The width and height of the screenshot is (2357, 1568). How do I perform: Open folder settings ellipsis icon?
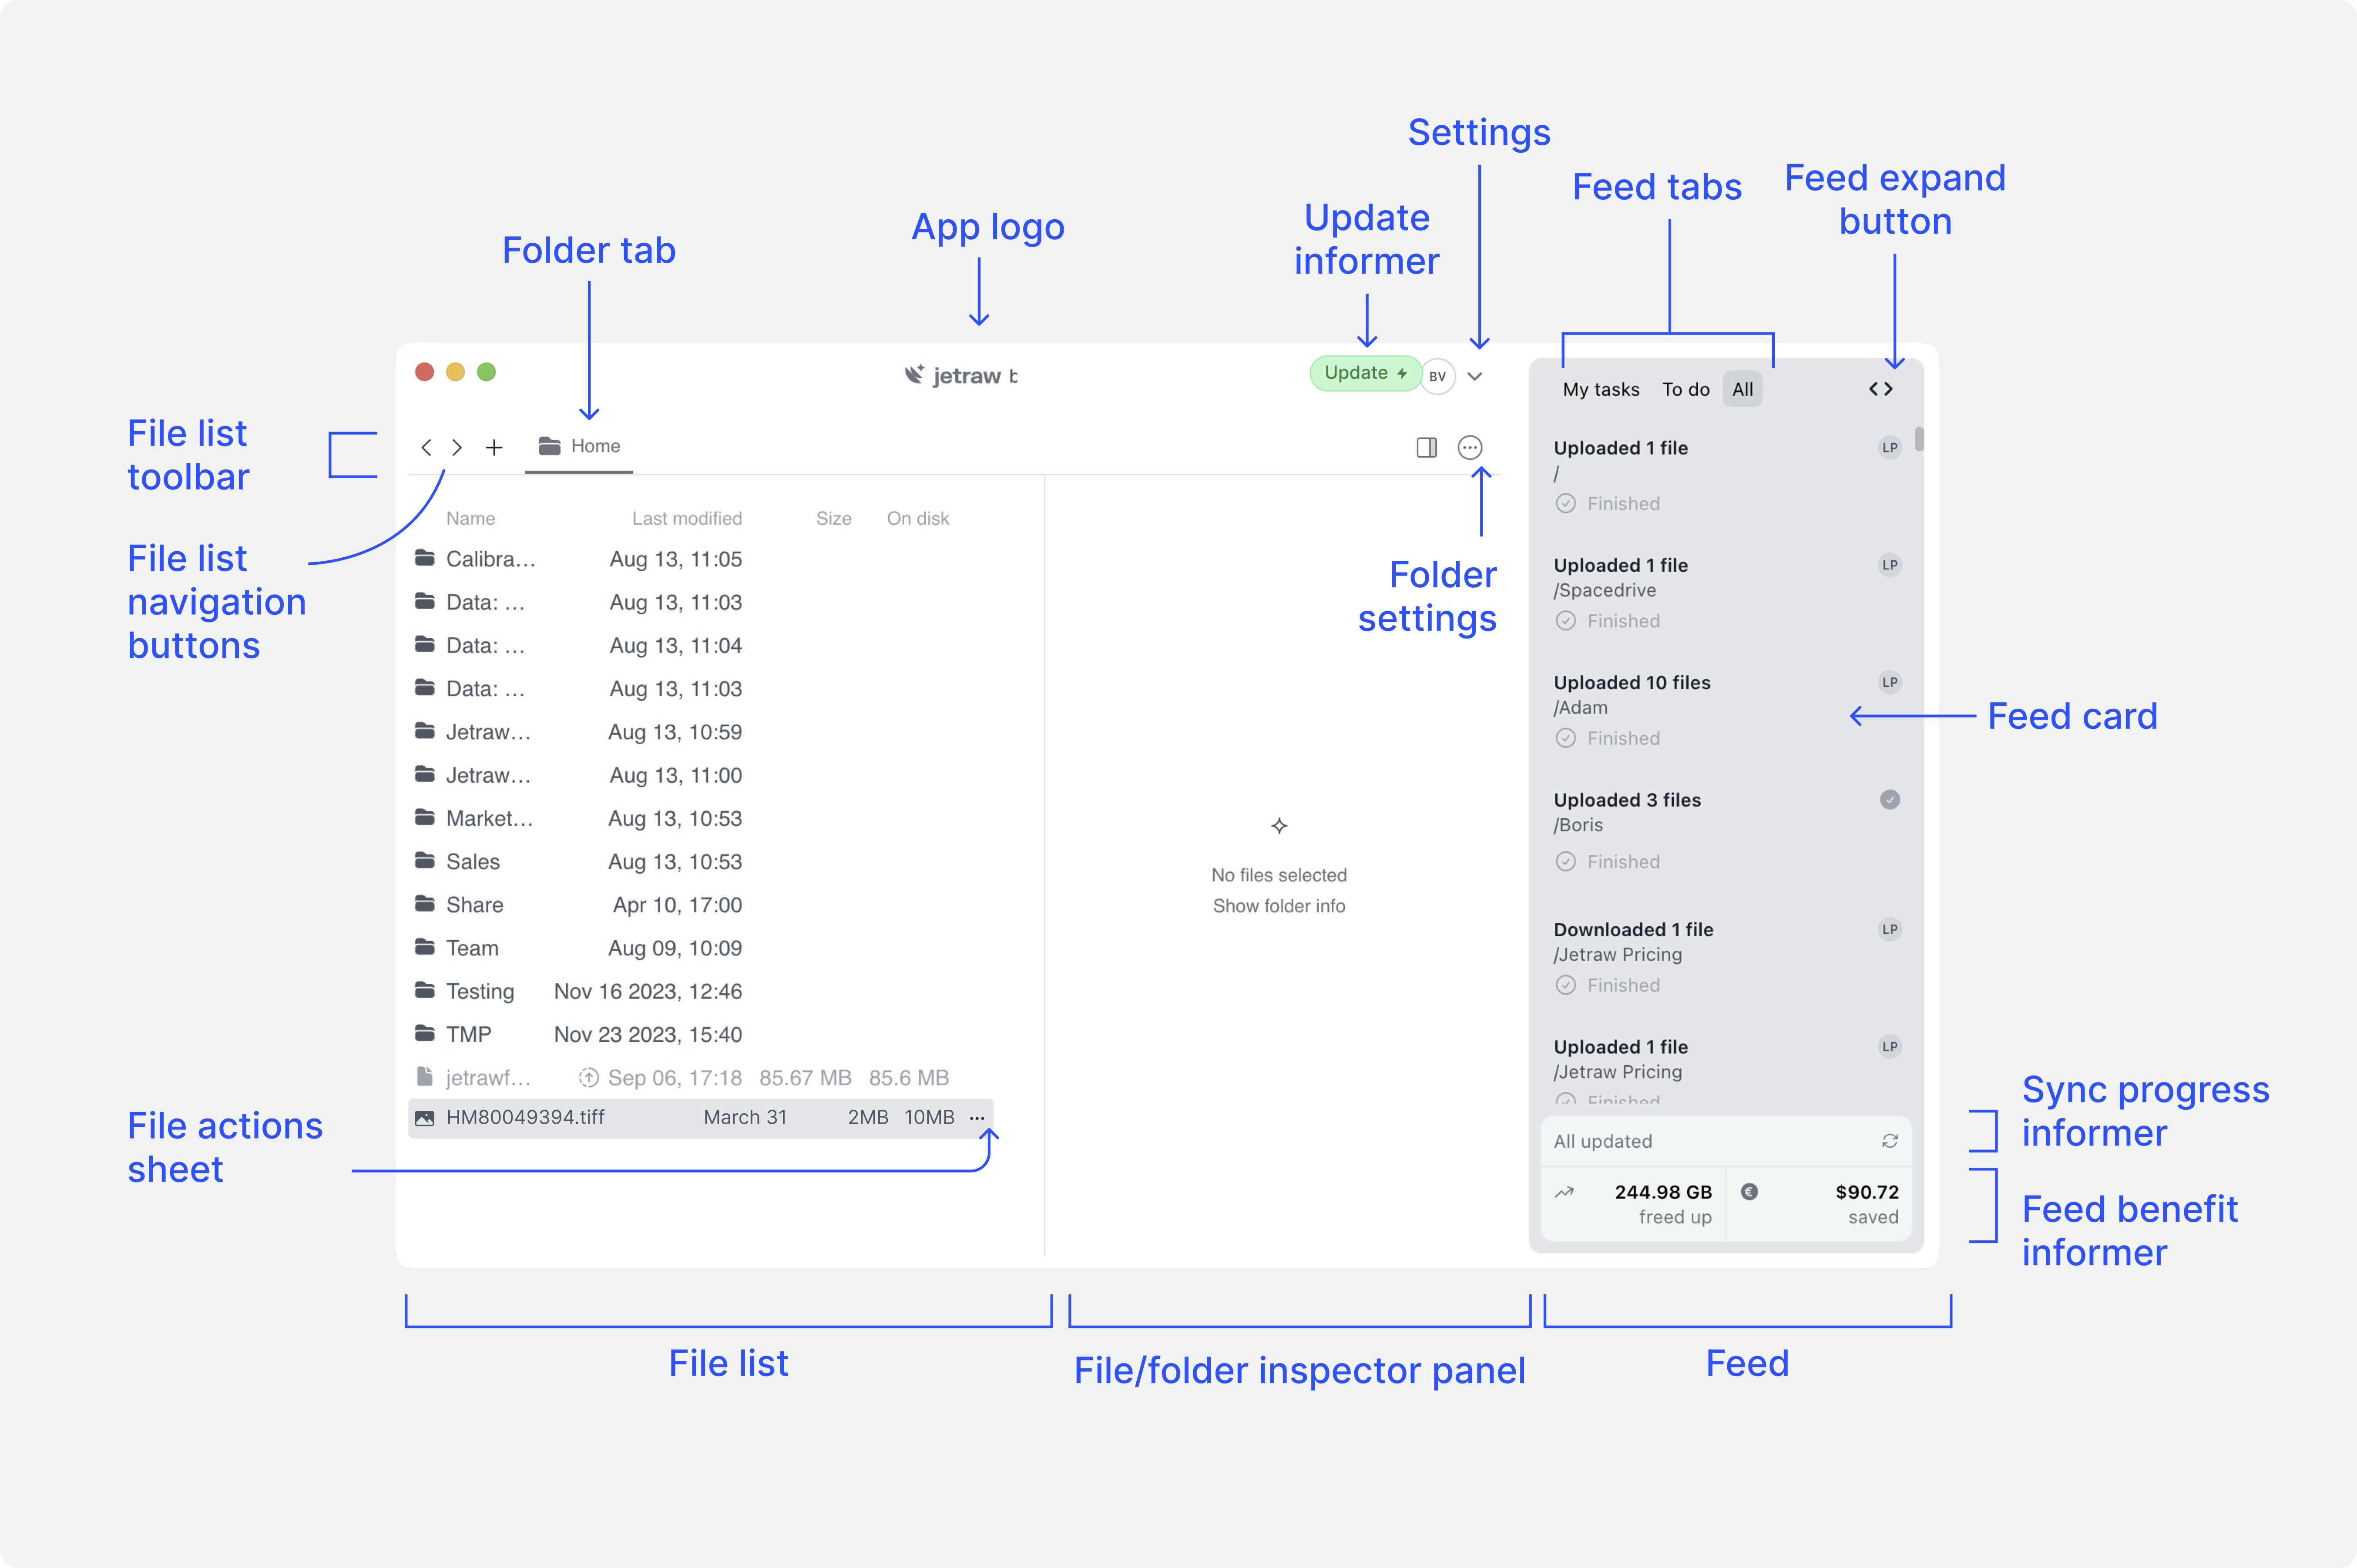(1469, 447)
